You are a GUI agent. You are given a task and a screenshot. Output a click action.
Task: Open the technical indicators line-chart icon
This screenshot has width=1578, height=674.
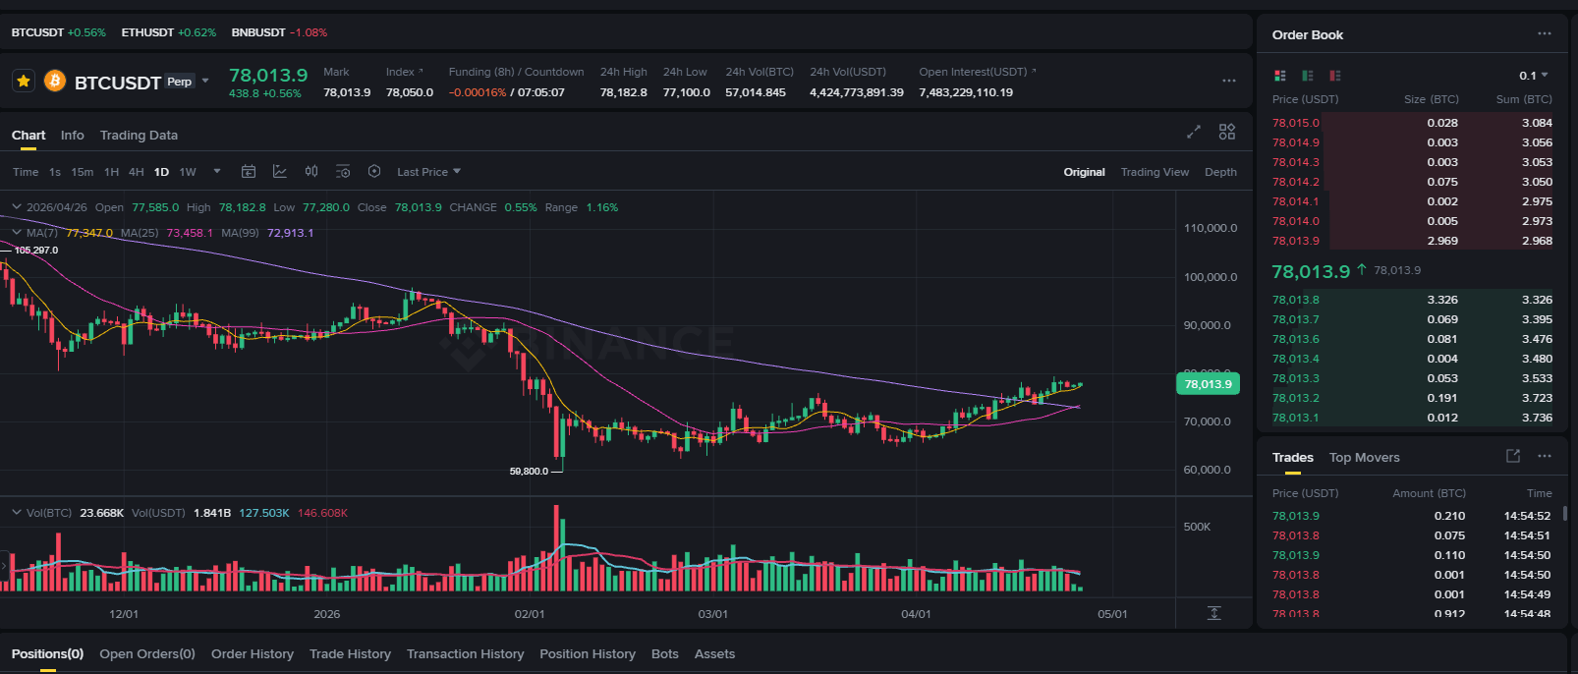[x=280, y=172]
